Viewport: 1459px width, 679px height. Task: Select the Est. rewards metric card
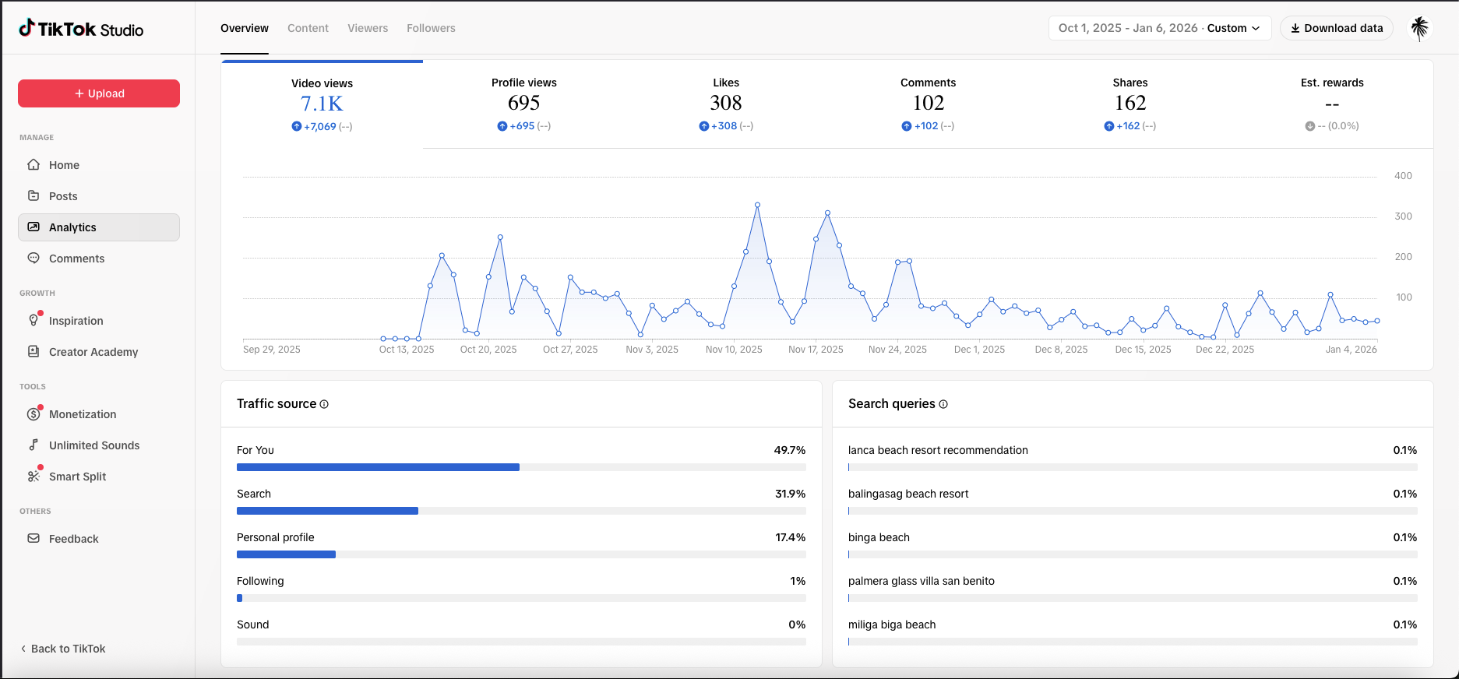1332,104
